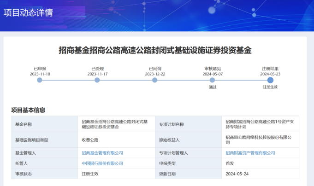
Task: Click the 收费公路 value cell
Action: 116,140
